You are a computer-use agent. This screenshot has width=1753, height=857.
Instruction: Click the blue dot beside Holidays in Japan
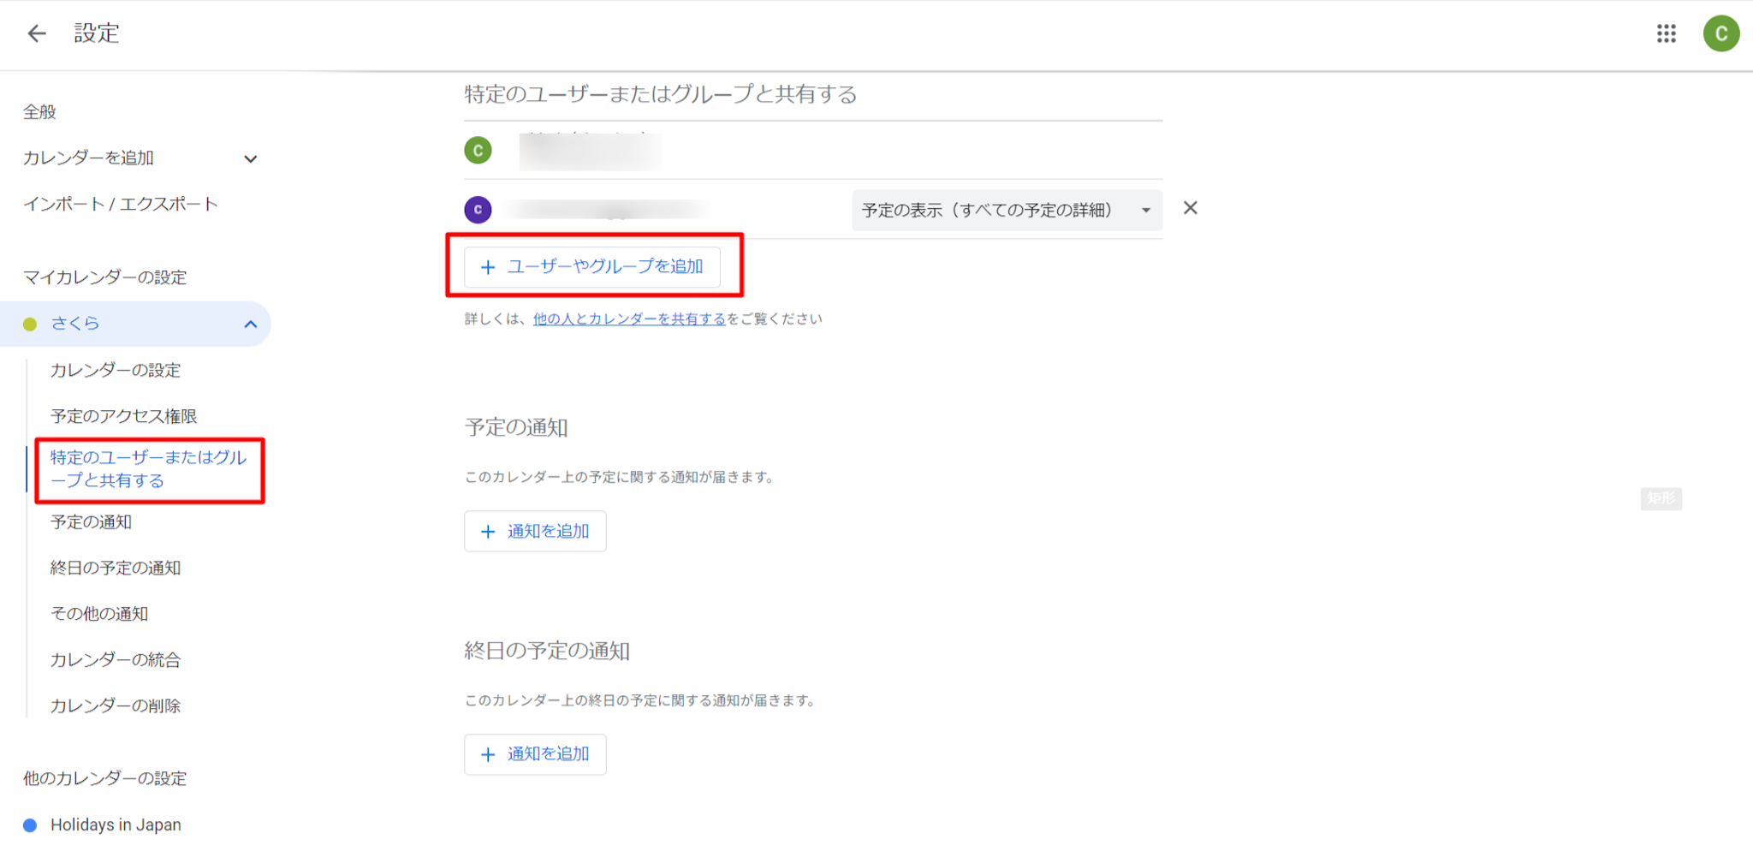(x=30, y=825)
